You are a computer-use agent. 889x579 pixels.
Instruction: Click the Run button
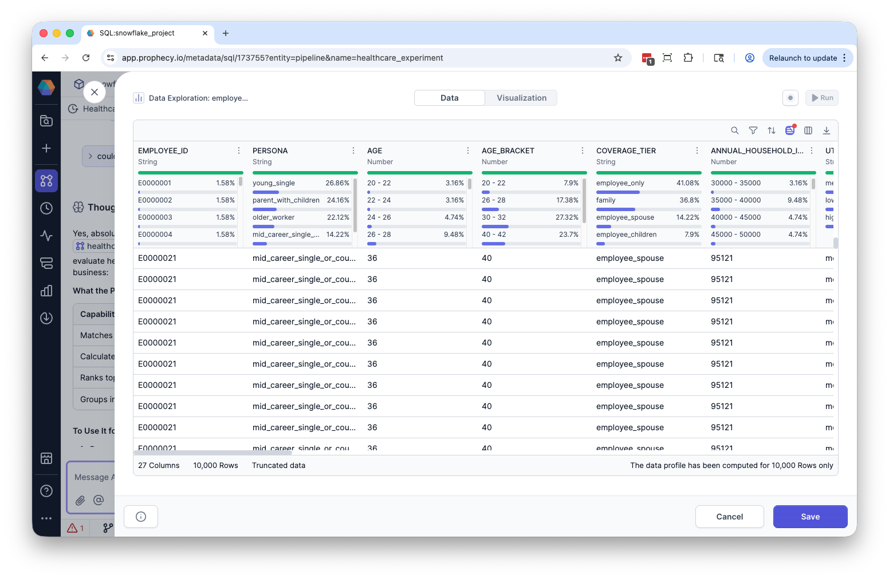coord(822,98)
